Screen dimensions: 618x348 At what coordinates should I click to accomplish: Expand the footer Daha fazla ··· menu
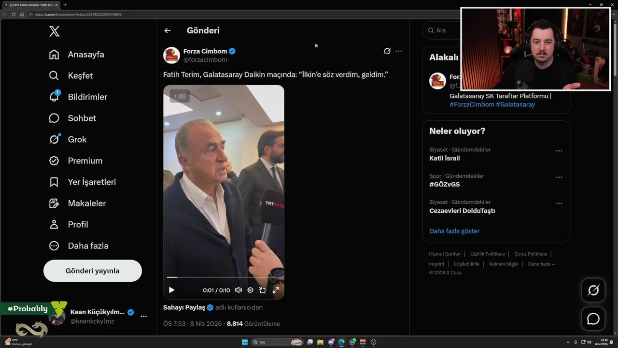pos(542,264)
